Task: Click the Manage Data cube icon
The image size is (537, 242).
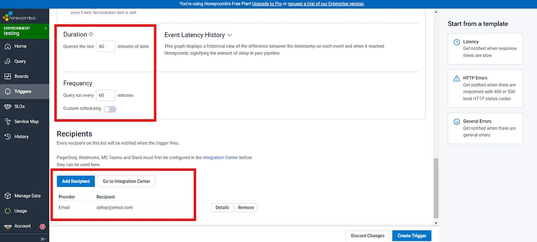Action: click(8, 196)
